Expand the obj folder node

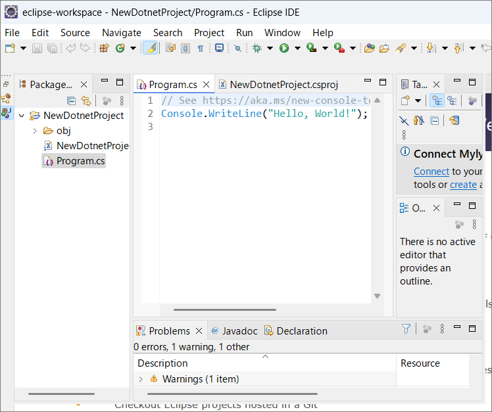click(35, 131)
